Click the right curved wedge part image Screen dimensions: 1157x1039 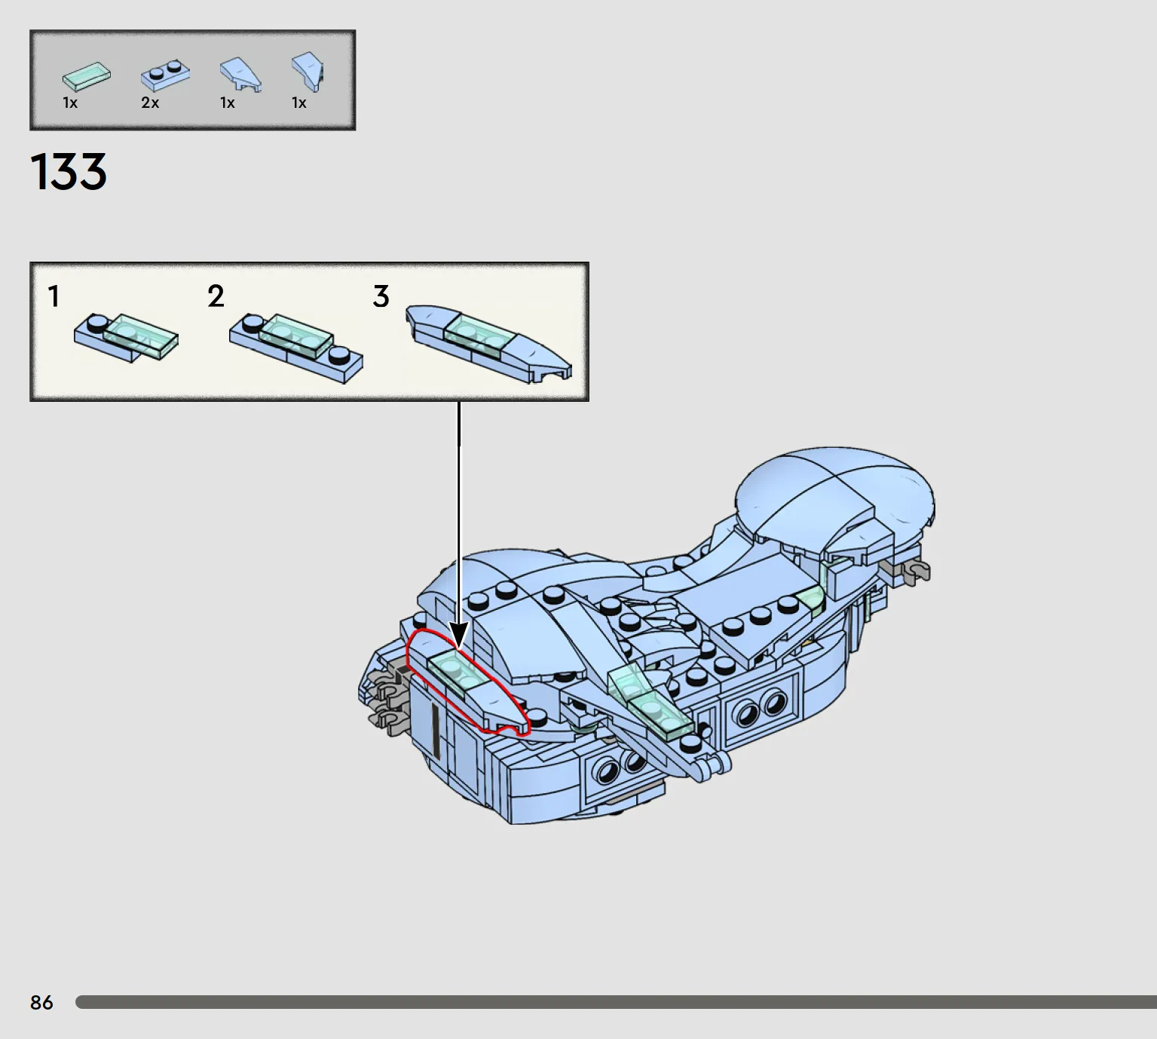tap(308, 71)
